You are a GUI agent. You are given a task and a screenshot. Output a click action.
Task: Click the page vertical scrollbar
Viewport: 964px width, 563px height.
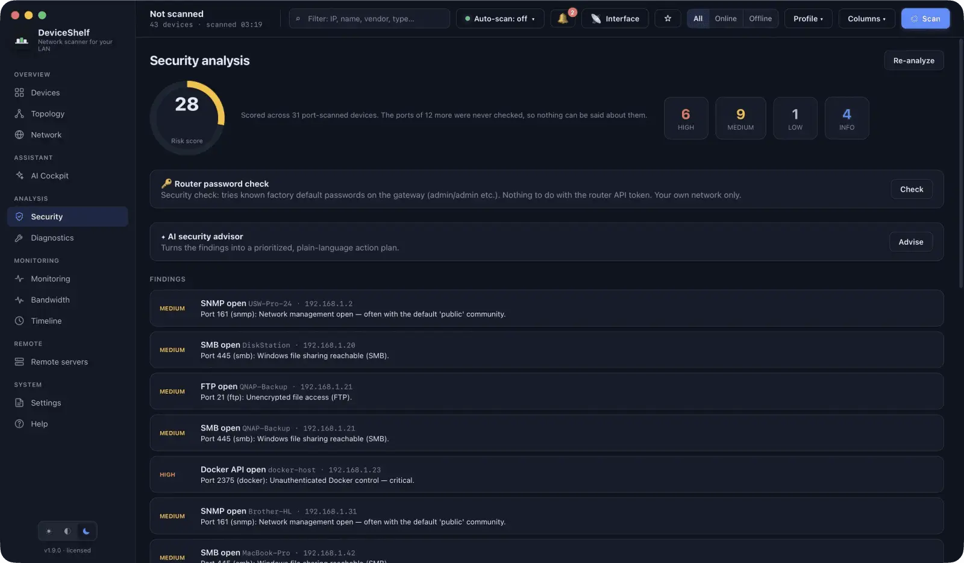point(960,163)
